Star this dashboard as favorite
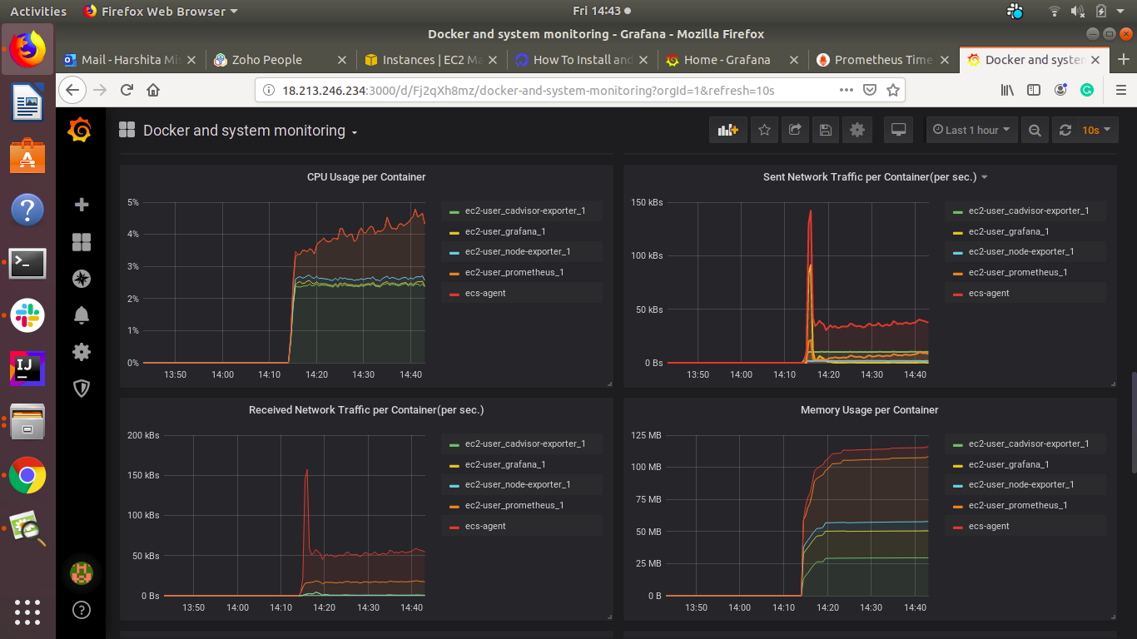 [765, 130]
